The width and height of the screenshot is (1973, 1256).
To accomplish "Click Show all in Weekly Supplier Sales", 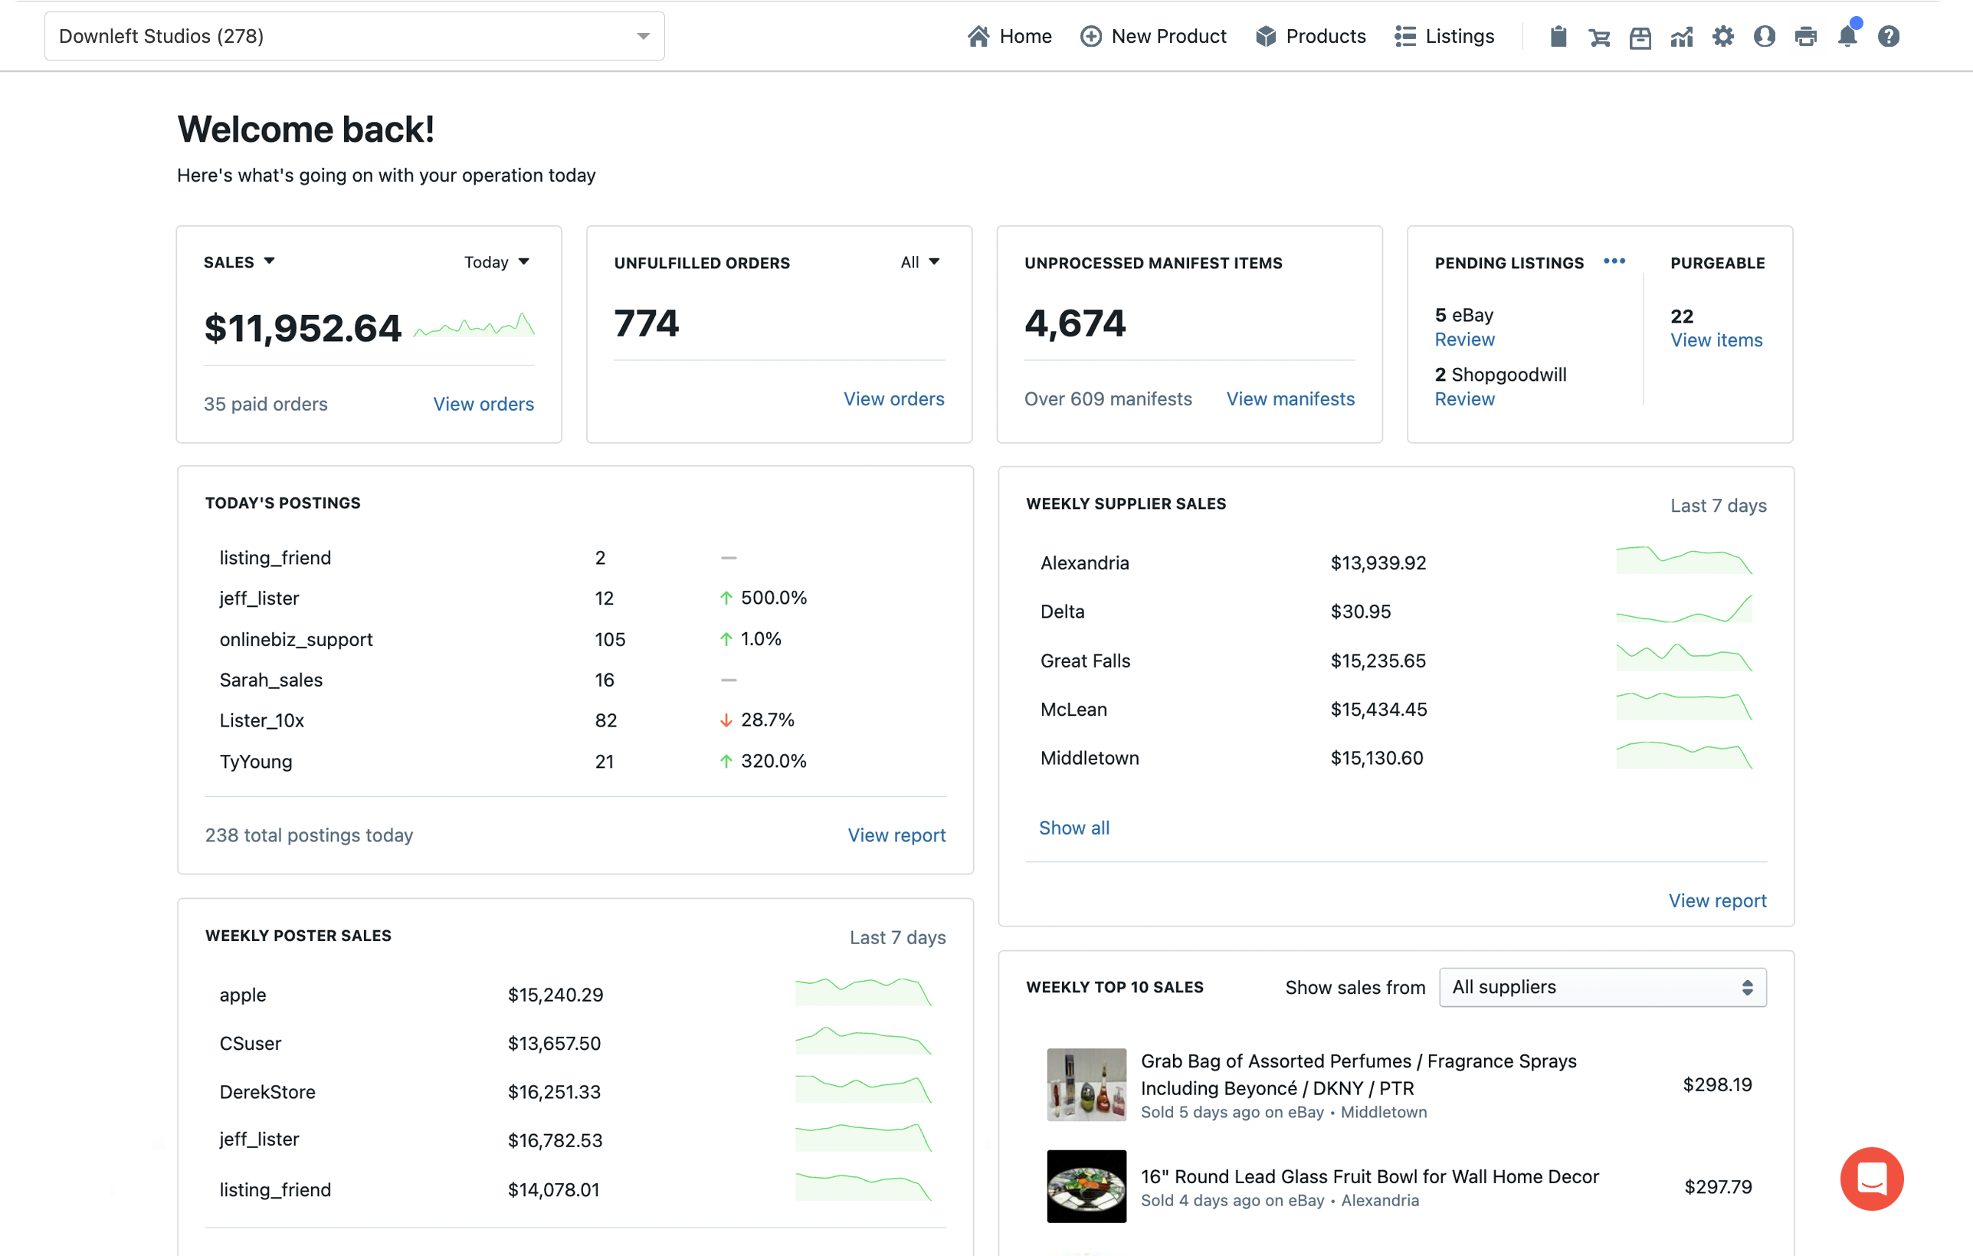I will coord(1074,828).
